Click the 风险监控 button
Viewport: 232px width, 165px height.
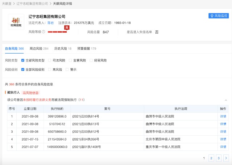(219, 16)
